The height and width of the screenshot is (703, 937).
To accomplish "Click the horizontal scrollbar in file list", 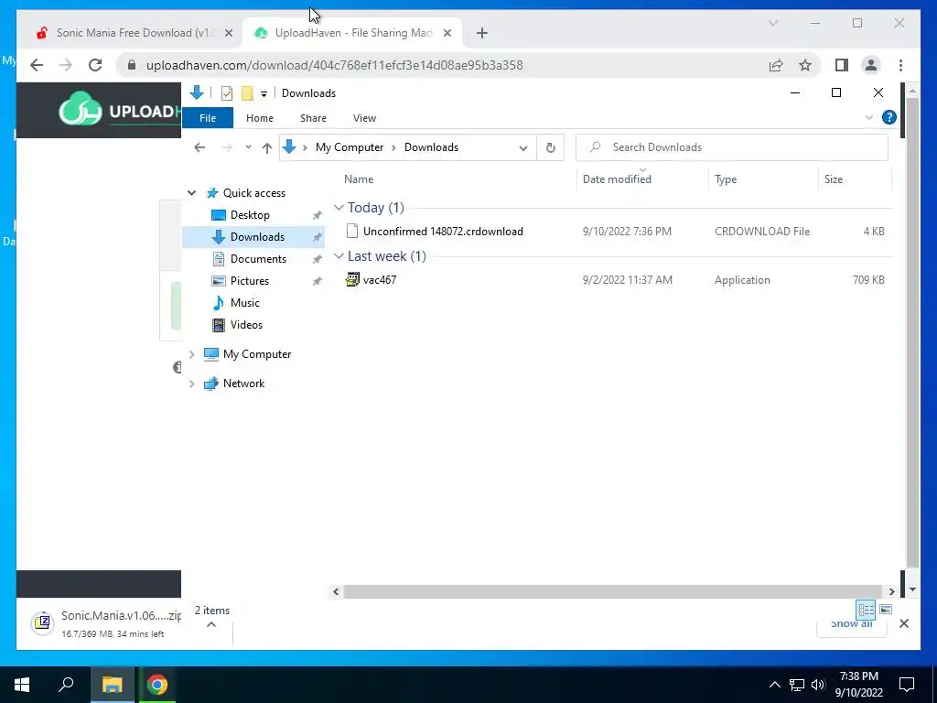I will point(612,591).
